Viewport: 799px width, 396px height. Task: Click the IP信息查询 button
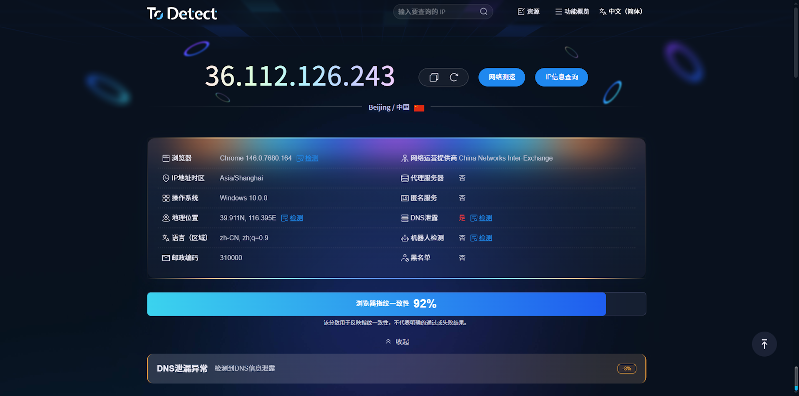point(561,77)
